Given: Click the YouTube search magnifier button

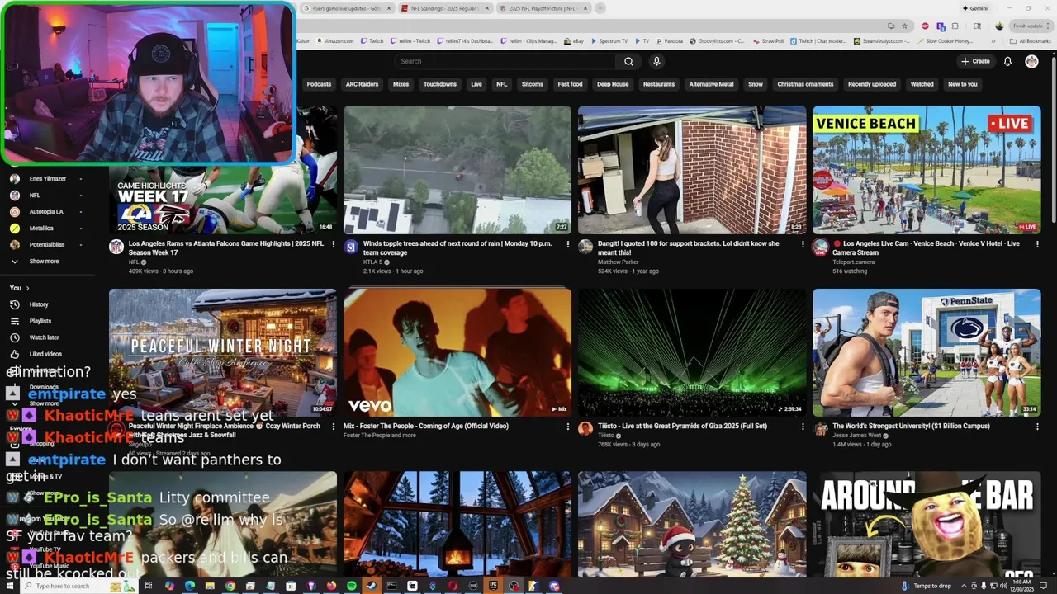Looking at the screenshot, I should pos(628,61).
